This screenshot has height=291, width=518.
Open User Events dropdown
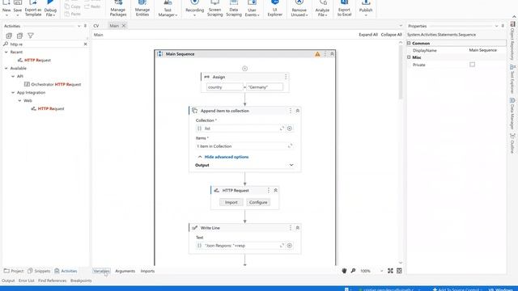point(252,9)
